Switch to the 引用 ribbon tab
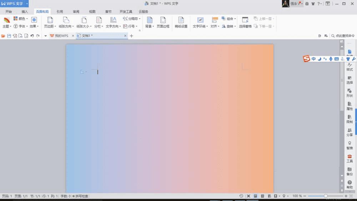The width and height of the screenshot is (357, 201). pyautogui.click(x=60, y=12)
